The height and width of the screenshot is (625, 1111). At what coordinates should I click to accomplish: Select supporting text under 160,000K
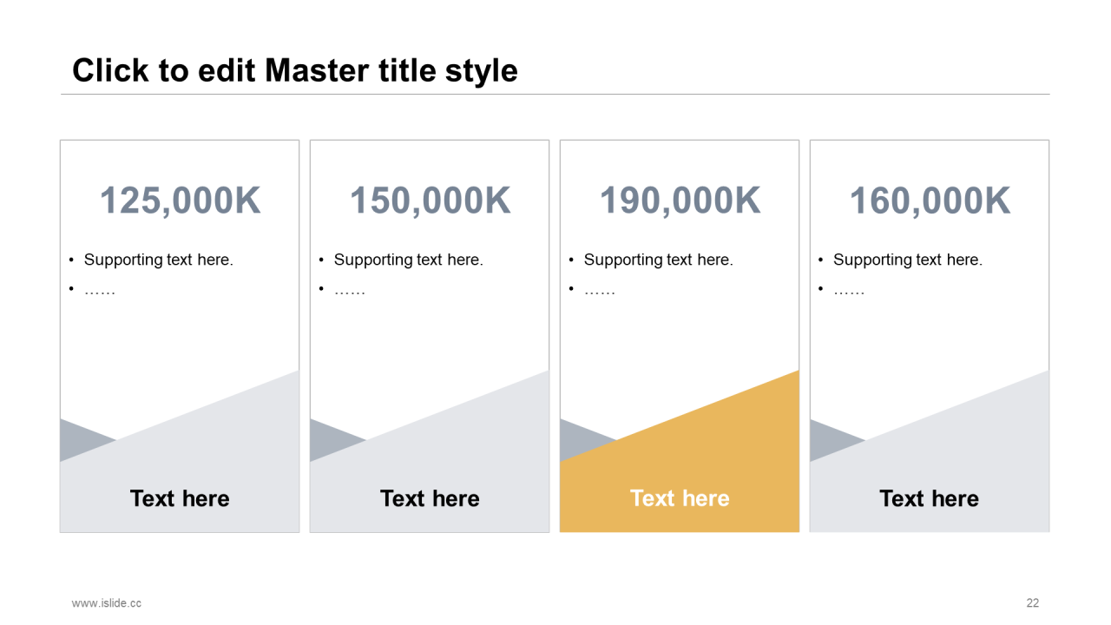[908, 260]
